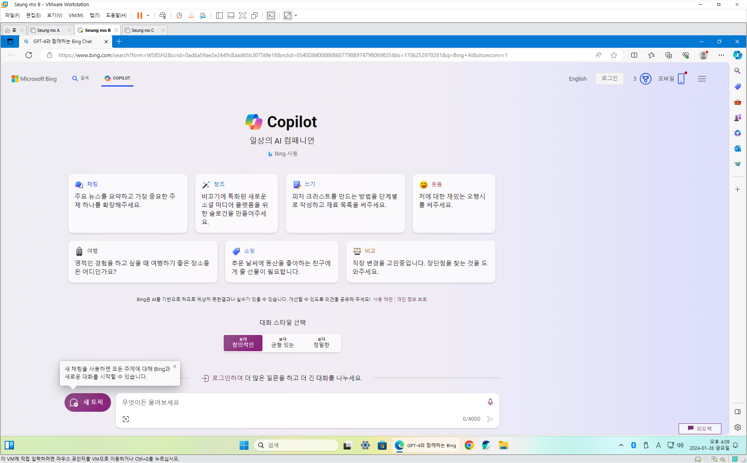Click the Copilot icon in Edge sidebar

pos(737,55)
